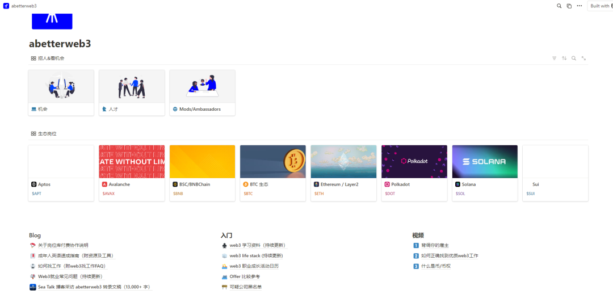The width and height of the screenshot is (613, 294).
Task: Open the three-dots more menu
Action: coord(580,6)
